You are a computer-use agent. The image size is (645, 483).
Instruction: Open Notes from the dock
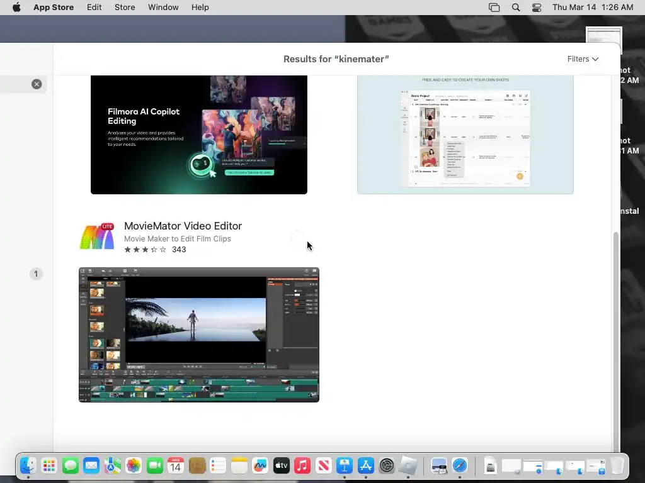tap(239, 466)
